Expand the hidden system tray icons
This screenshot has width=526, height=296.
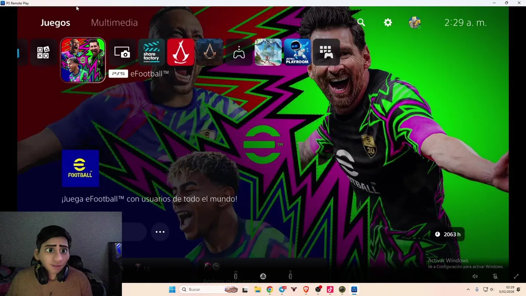click(x=468, y=289)
